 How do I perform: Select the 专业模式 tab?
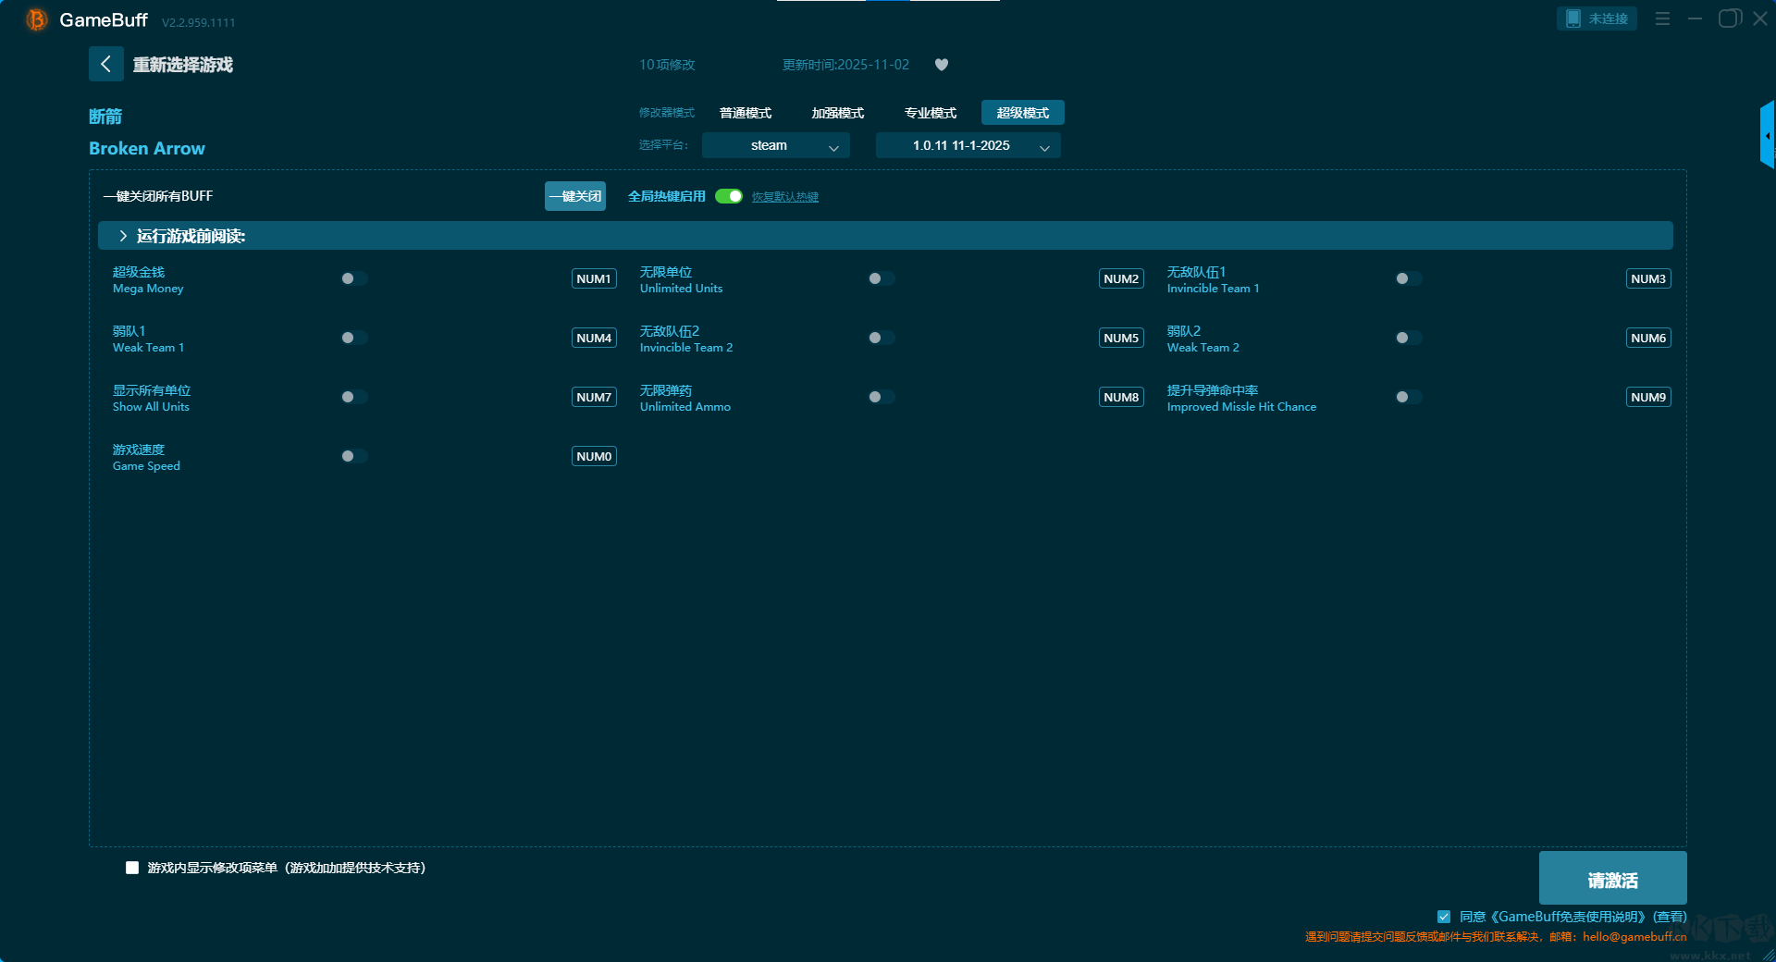point(930,113)
